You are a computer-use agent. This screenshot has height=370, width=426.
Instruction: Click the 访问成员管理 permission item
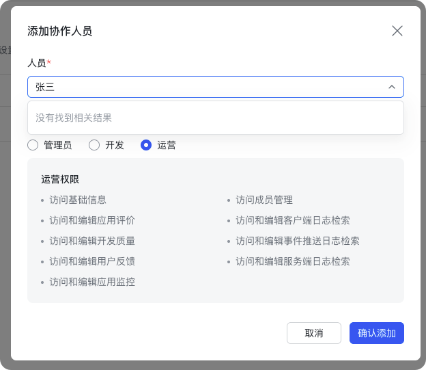tap(264, 200)
